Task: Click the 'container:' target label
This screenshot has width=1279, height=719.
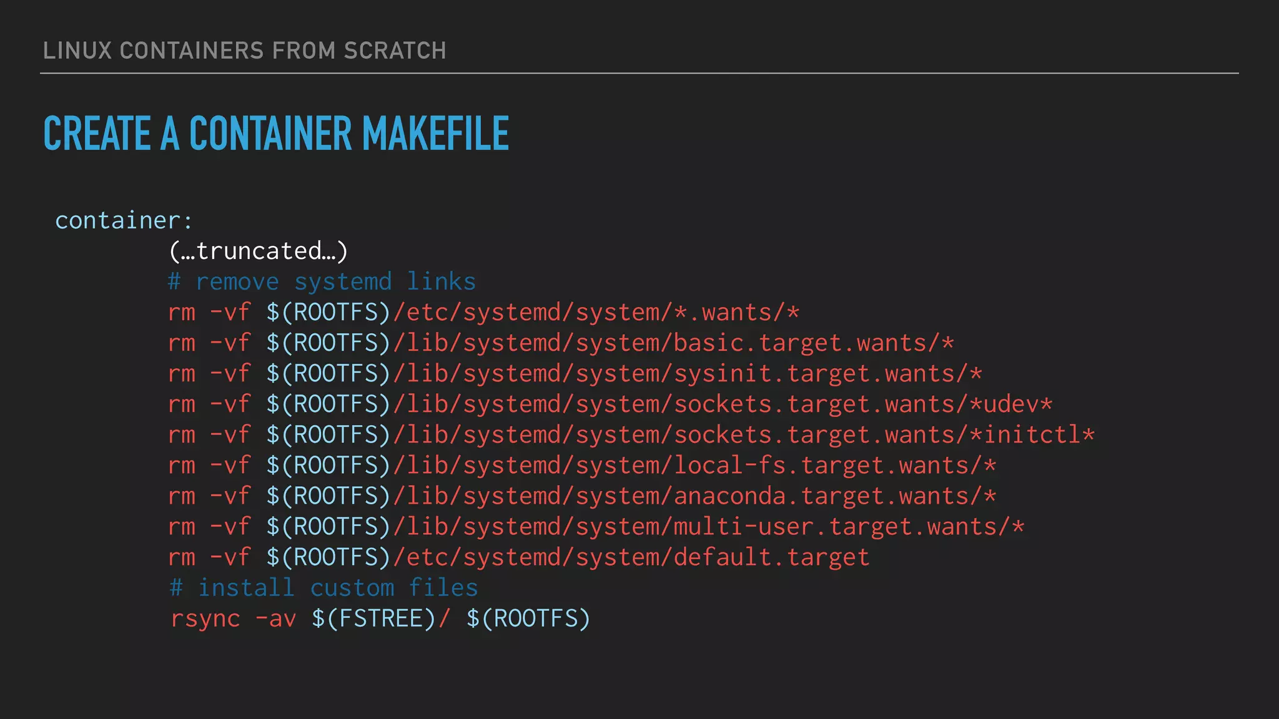Action: (124, 220)
